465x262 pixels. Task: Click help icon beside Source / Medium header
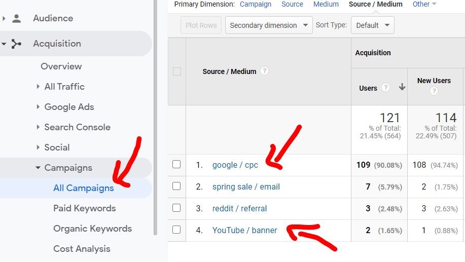(264, 71)
